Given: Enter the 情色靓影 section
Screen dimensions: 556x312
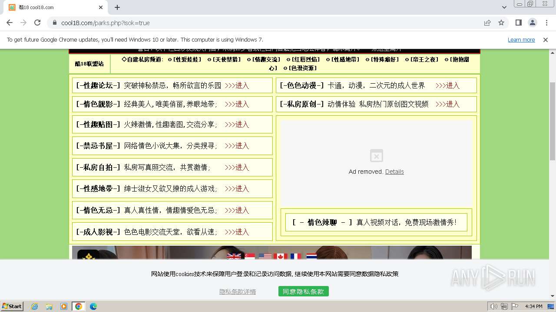Looking at the screenshot, I should [x=237, y=104].
